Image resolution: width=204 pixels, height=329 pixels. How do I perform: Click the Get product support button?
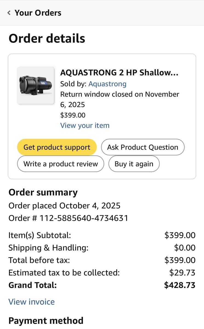point(57,147)
